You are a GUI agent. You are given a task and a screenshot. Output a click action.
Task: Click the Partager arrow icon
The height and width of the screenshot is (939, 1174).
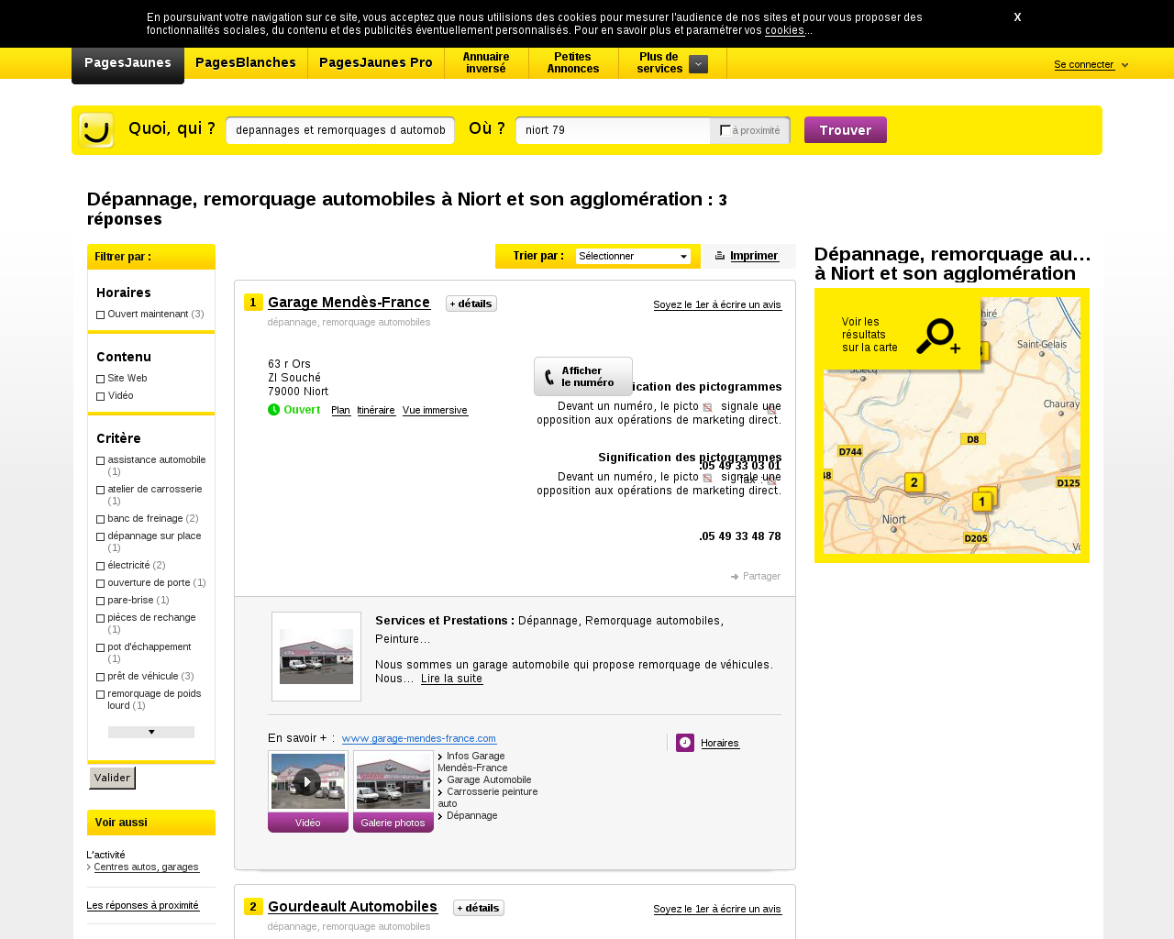735,577
